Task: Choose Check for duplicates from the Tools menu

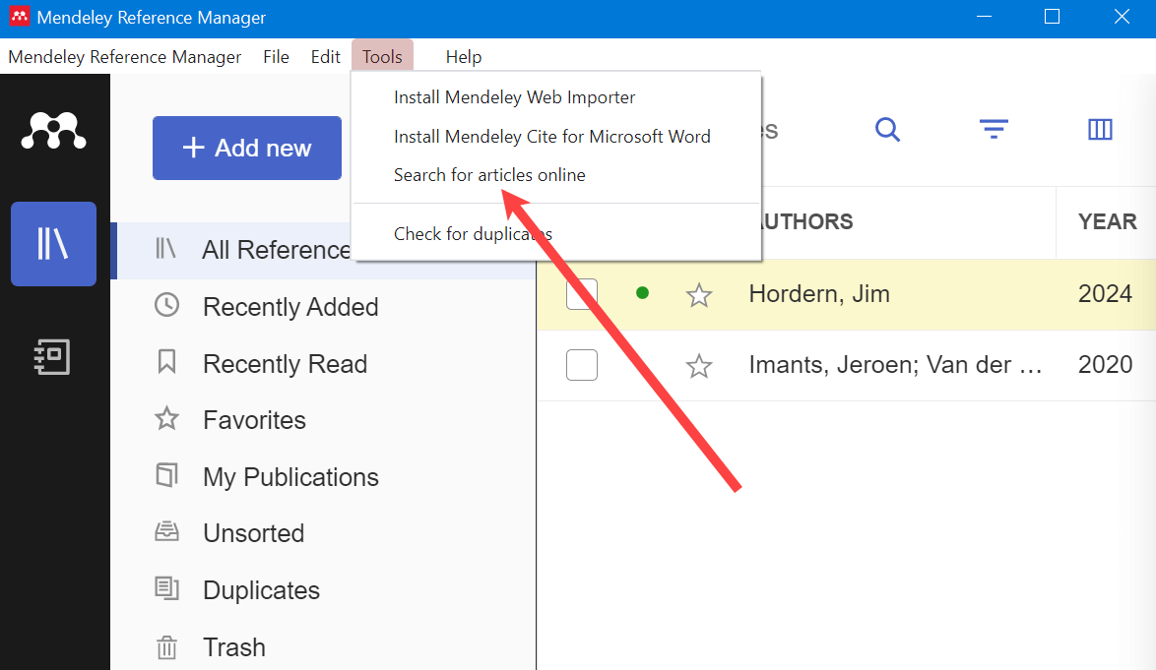Action: coord(472,233)
